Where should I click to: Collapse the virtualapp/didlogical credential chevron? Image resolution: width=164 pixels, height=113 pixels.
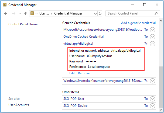pyautogui.click(x=152, y=44)
